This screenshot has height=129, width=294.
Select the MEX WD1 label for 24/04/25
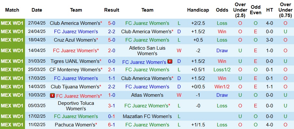(x=12, y=32)
